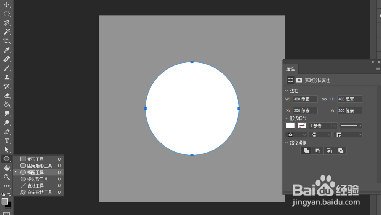The image size is (381, 215).
Task: Select the Brush tool
Action: point(6,68)
